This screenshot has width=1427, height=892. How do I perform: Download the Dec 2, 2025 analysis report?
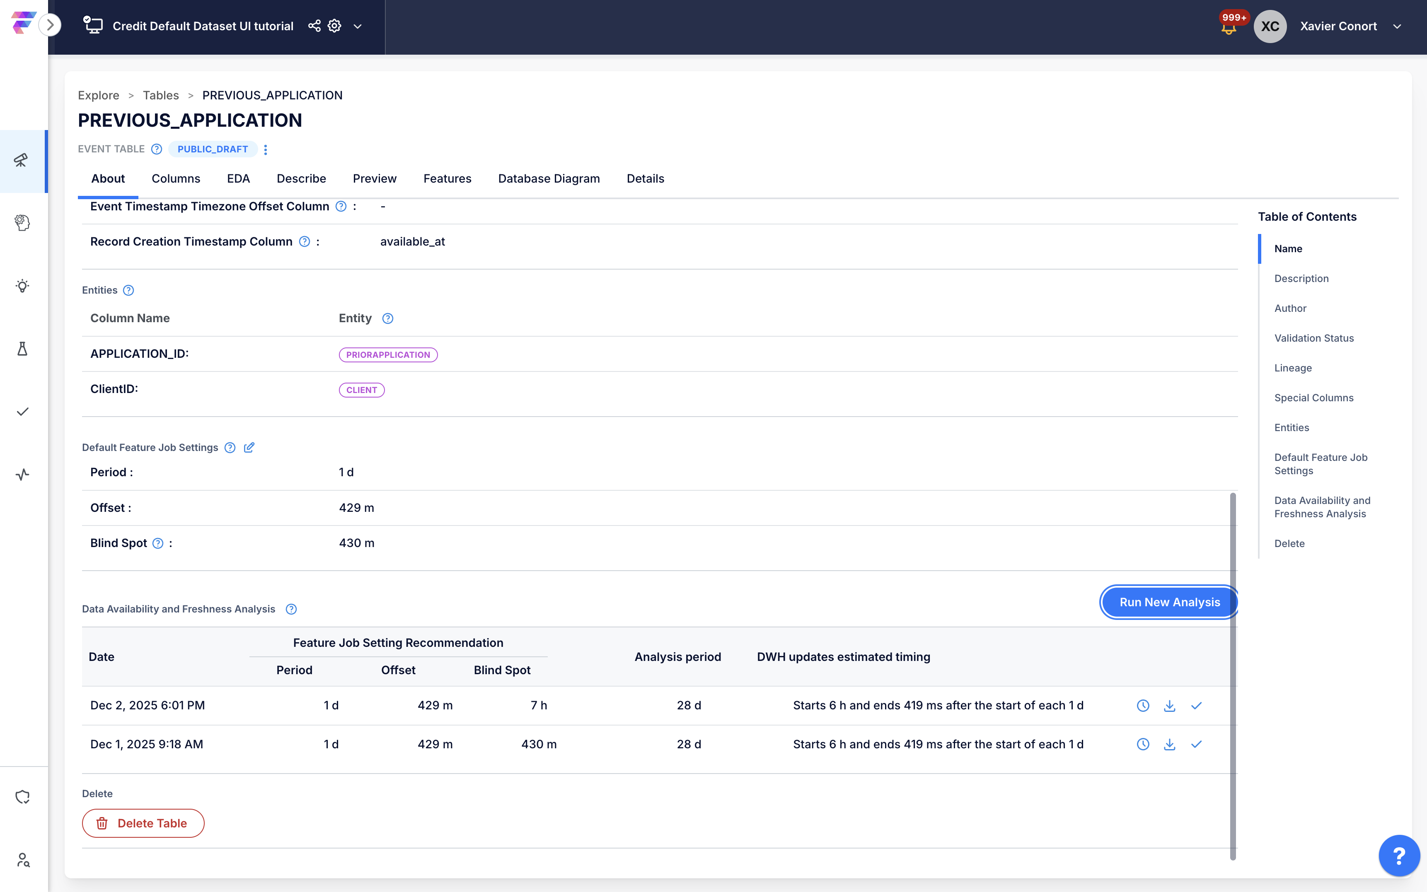coord(1169,706)
